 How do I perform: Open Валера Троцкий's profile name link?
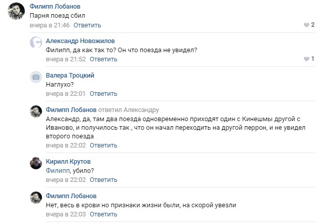pyautogui.click(x=70, y=75)
